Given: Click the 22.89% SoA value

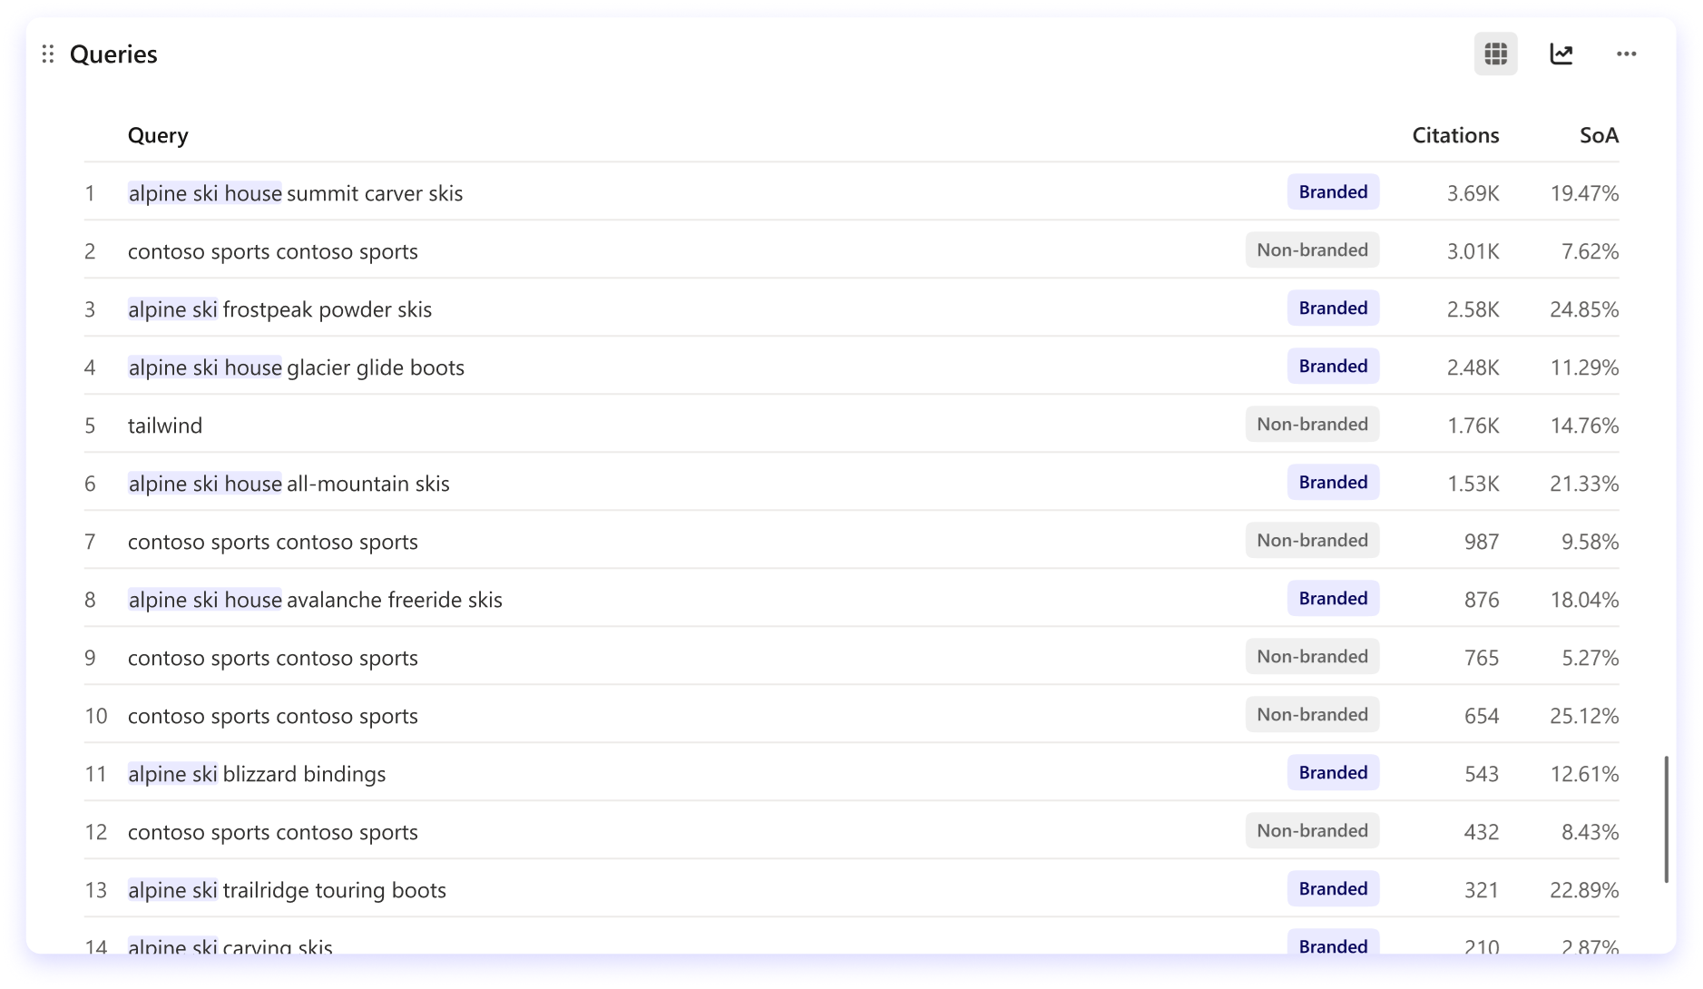Looking at the screenshot, I should tap(1584, 890).
